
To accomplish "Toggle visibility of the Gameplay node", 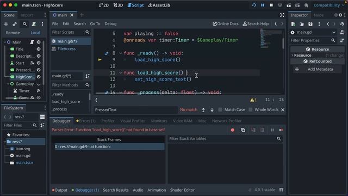I will (x=39, y=84).
